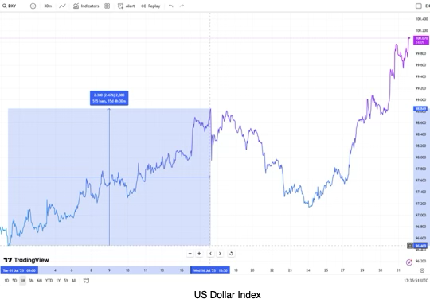Open time axis settings gear icon

click(422, 270)
